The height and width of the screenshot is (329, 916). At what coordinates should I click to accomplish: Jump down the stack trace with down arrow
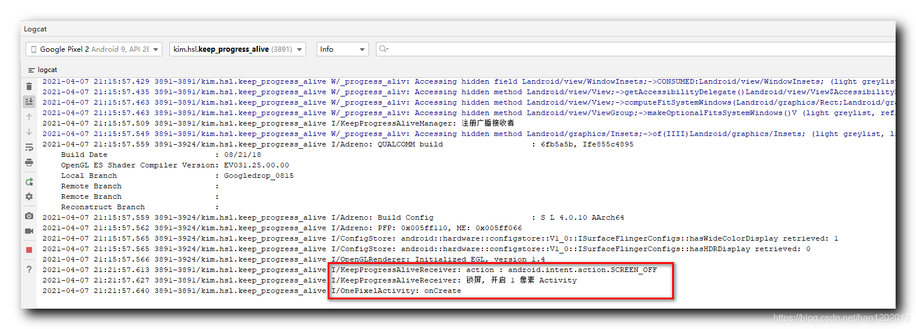tap(29, 132)
